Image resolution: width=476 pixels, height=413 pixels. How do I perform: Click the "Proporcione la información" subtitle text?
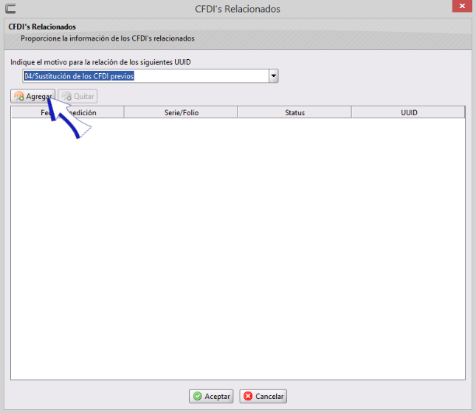tap(108, 38)
